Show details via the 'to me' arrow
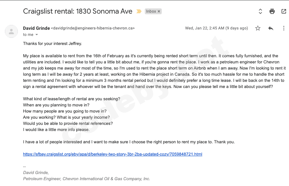289x186 pixels. pos(37,35)
